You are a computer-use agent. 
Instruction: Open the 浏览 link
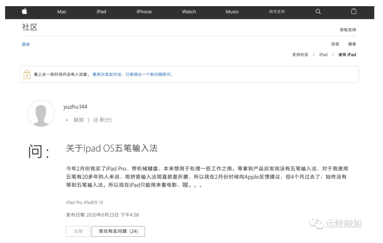coord(335,44)
